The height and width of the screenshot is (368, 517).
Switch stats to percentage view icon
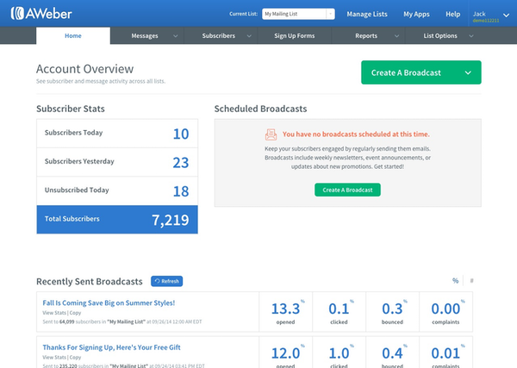point(455,281)
